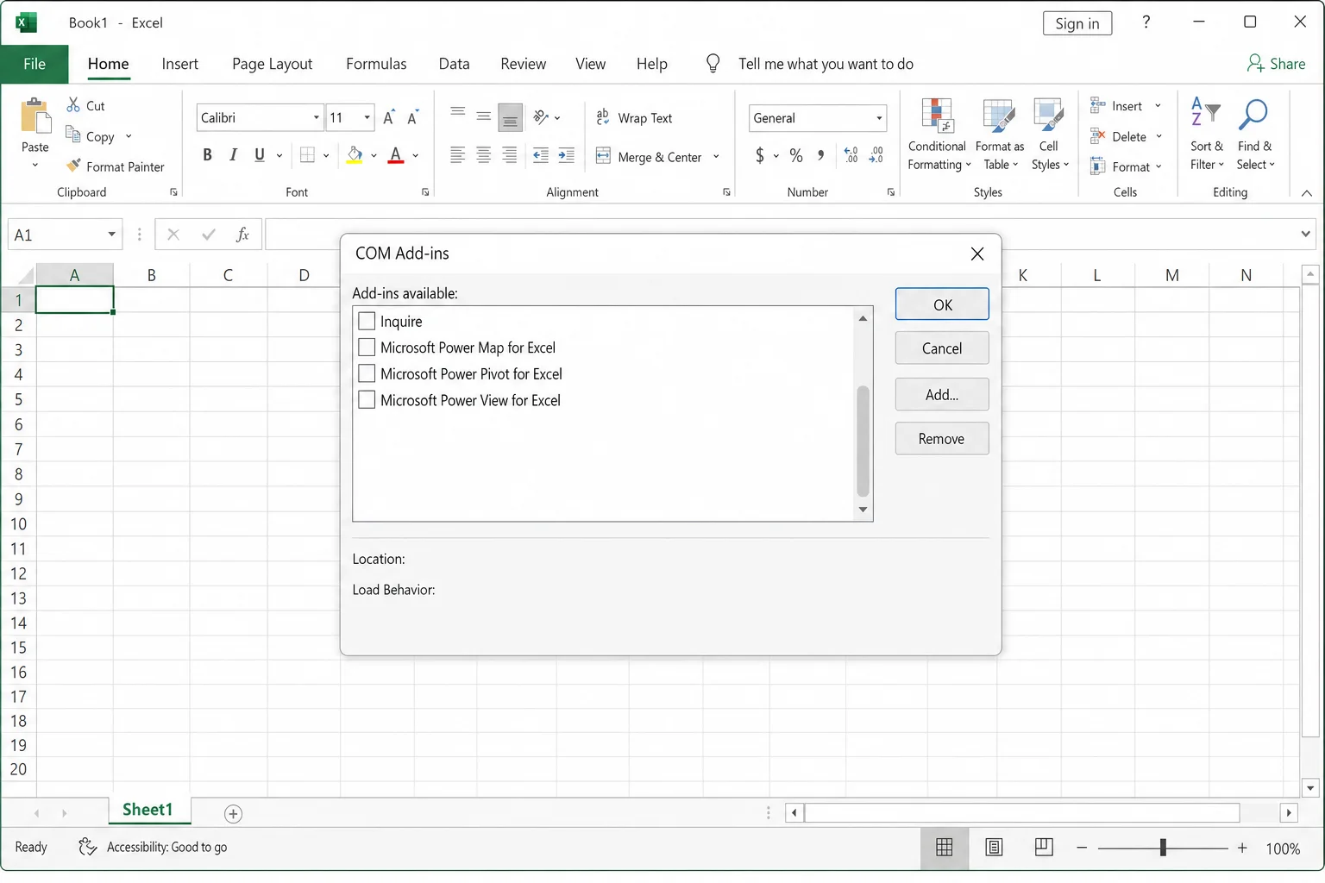Click the Increase Indent icon
The width and height of the screenshot is (1325, 883).
point(567,155)
